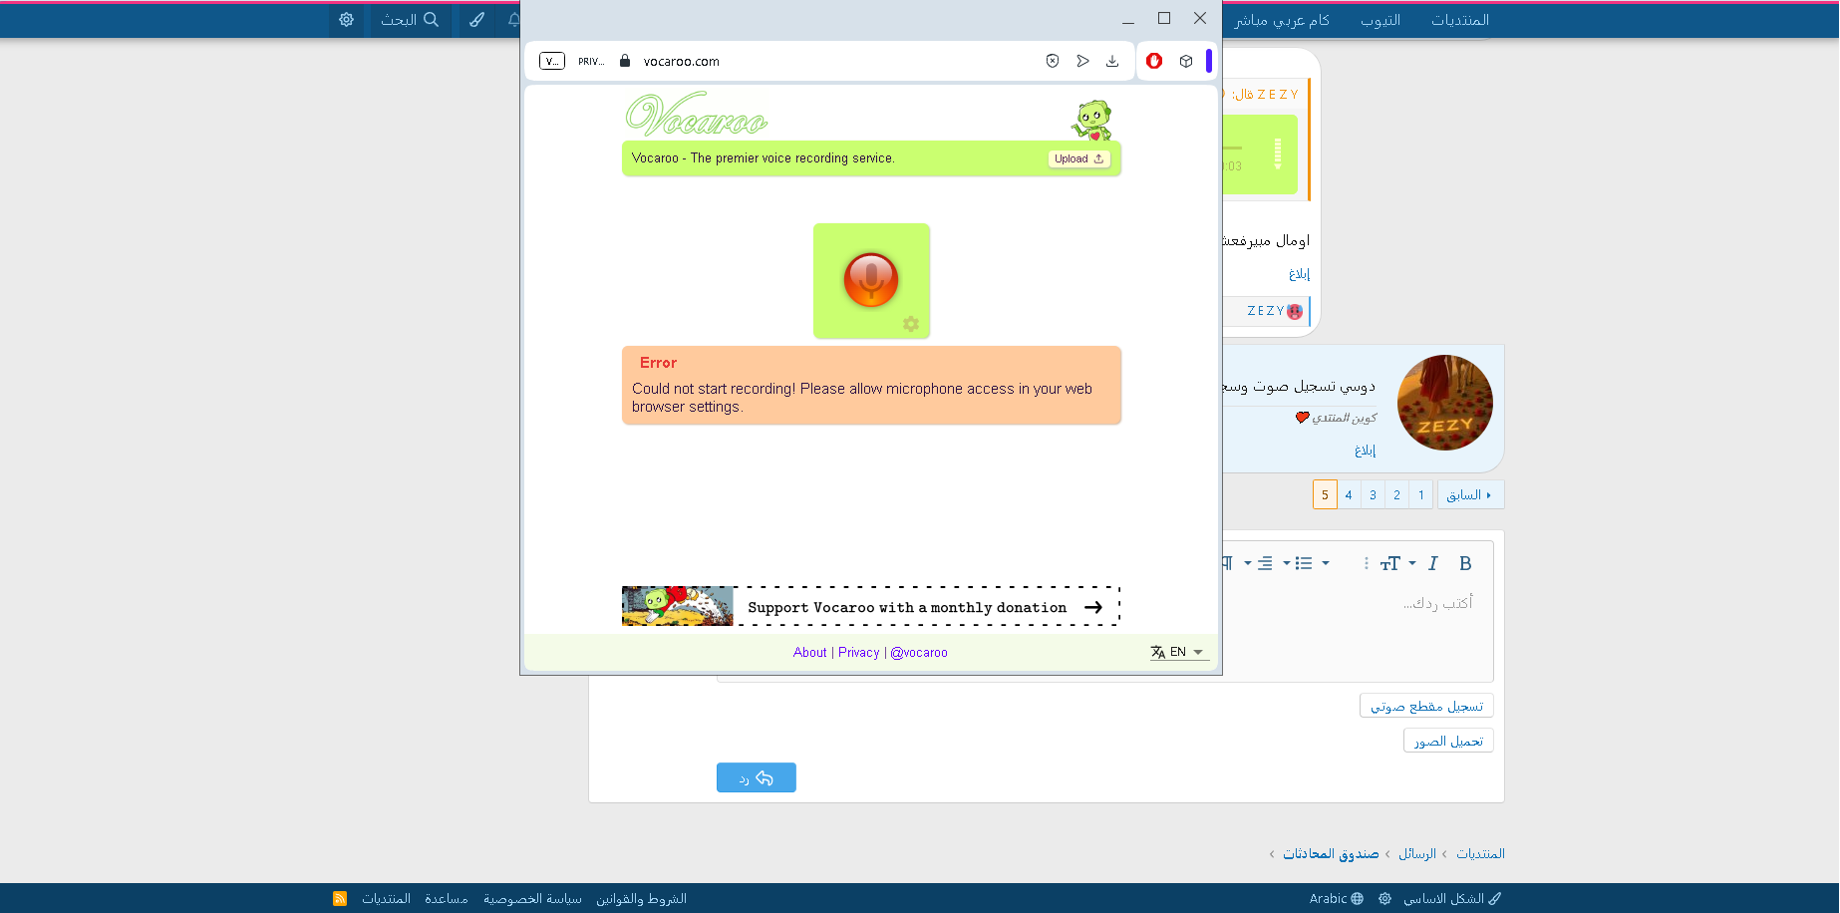Click the report link إبلاغ under quoted message
Image resolution: width=1840 pixels, height=913 pixels.
point(1299,274)
